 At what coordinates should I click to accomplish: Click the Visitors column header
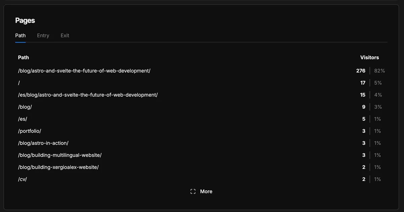click(x=369, y=58)
